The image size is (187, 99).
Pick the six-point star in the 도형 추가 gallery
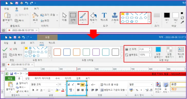click(38, 56)
